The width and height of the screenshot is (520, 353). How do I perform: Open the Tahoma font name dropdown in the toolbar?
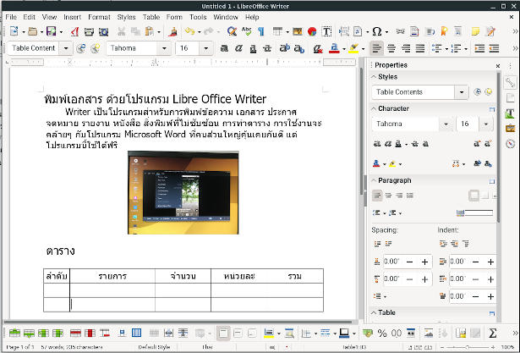click(x=164, y=48)
